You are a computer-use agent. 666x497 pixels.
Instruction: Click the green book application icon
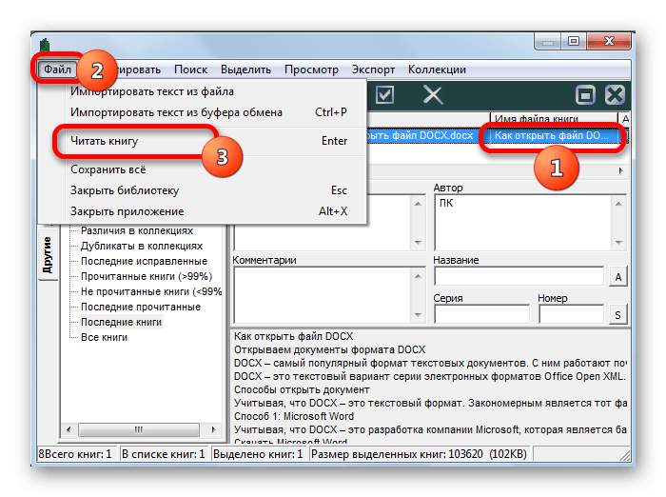(x=45, y=46)
